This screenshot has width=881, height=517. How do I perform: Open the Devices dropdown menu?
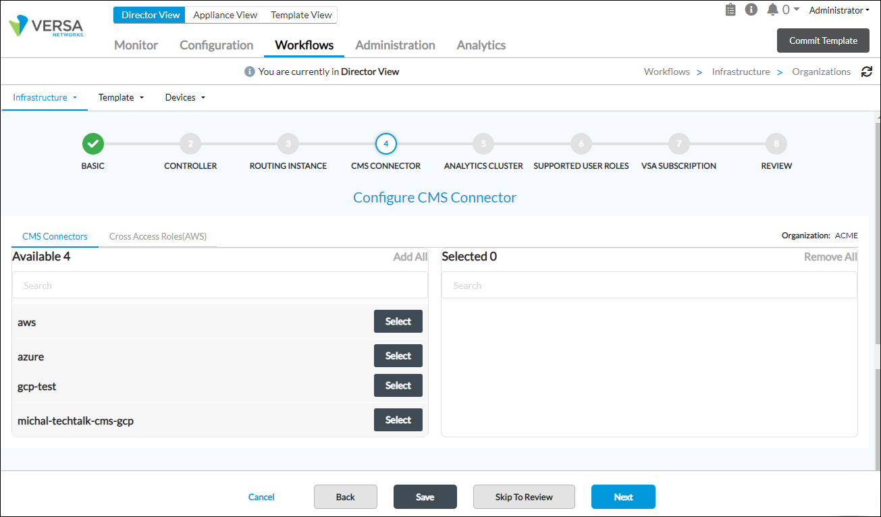tap(184, 97)
